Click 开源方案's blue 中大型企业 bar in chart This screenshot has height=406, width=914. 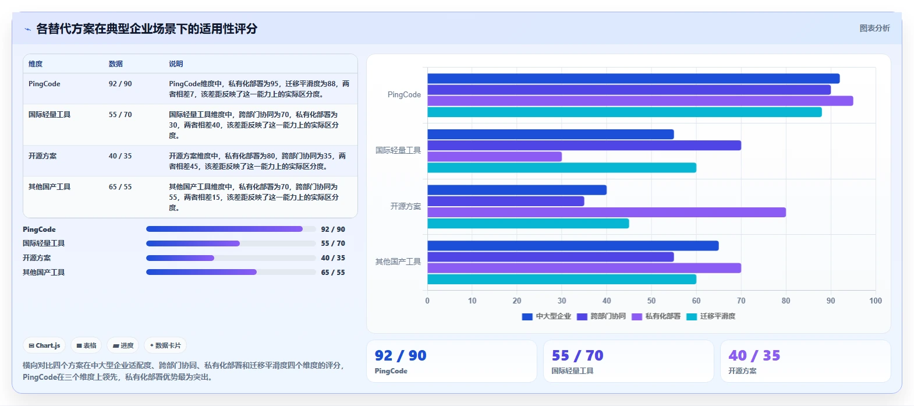click(x=517, y=190)
